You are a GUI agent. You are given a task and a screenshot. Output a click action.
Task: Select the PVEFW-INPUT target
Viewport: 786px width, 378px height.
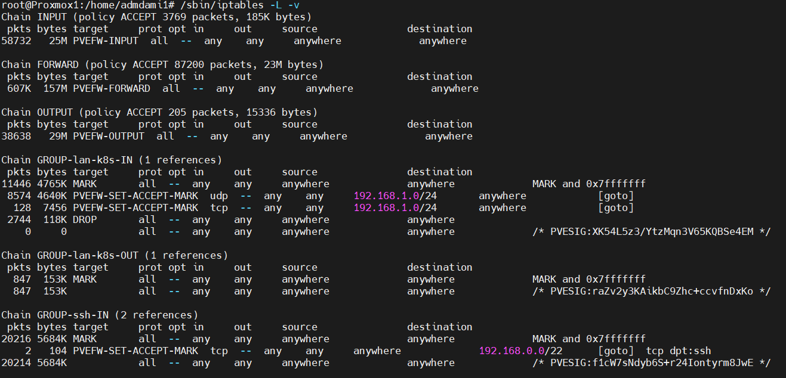[x=106, y=41]
